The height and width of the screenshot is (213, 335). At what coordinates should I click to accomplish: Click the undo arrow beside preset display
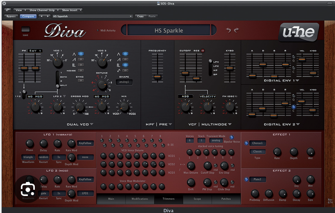pos(229,30)
